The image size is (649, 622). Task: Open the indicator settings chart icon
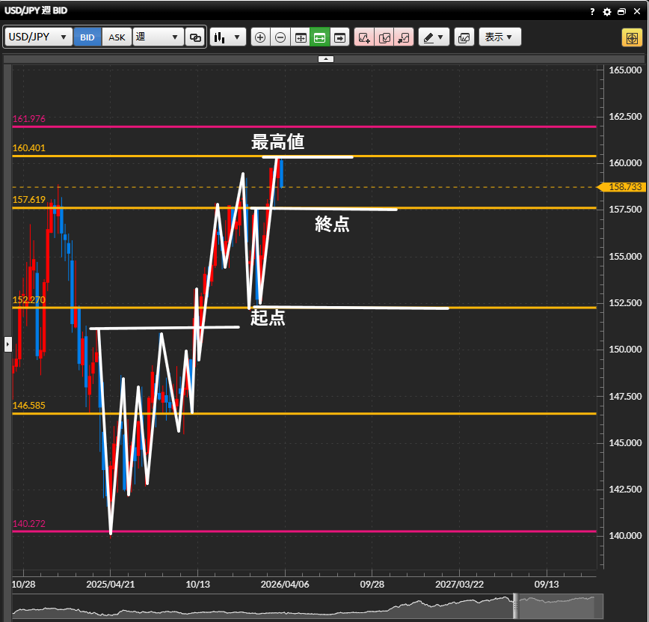point(464,37)
